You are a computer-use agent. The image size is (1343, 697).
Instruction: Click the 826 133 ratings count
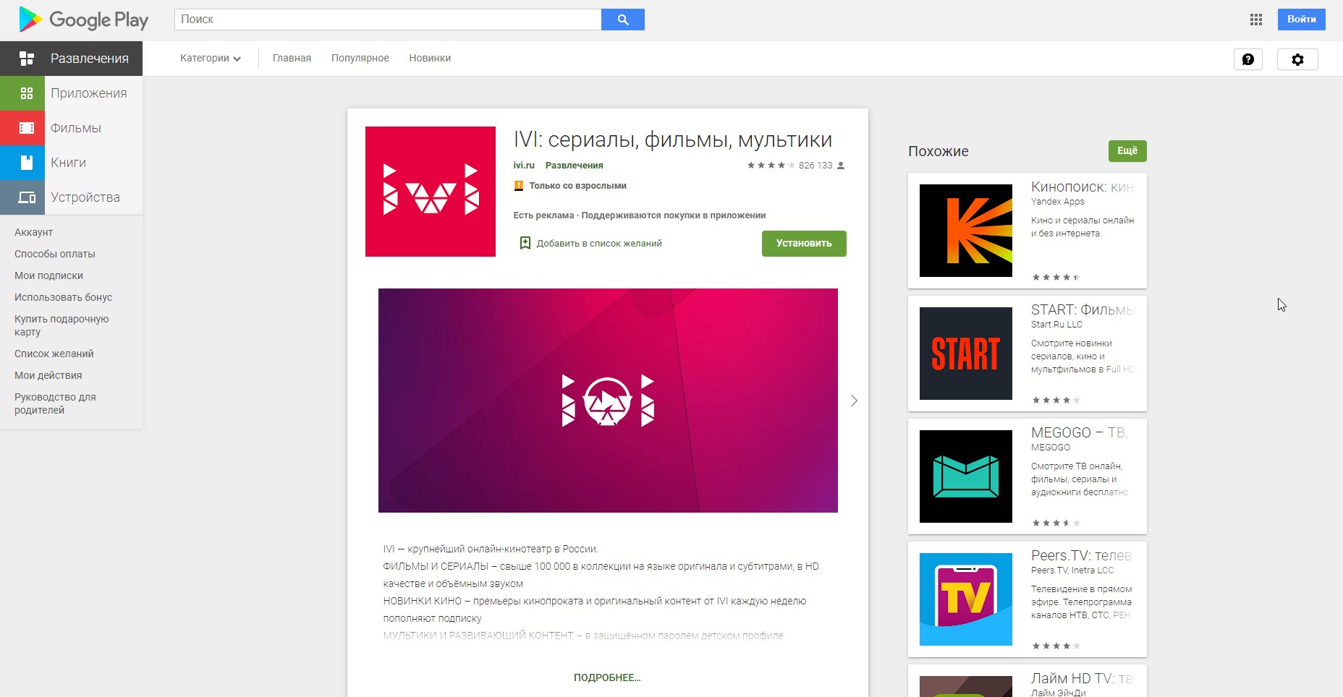(815, 166)
